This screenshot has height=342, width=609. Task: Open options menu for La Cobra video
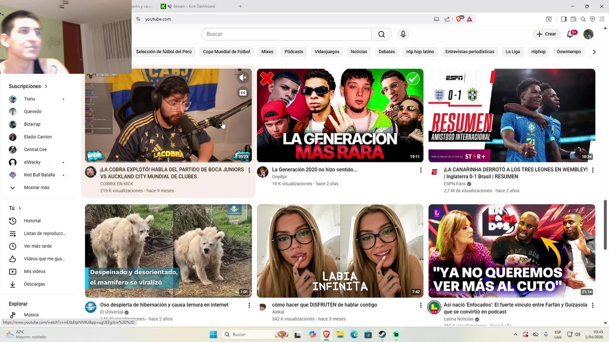pos(249,170)
